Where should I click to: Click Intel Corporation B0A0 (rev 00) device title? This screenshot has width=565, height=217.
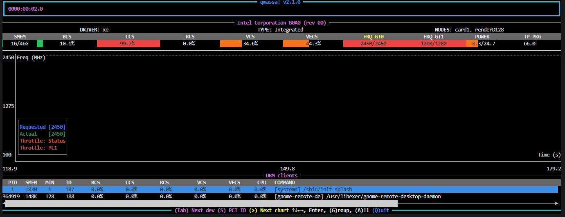[x=282, y=23]
